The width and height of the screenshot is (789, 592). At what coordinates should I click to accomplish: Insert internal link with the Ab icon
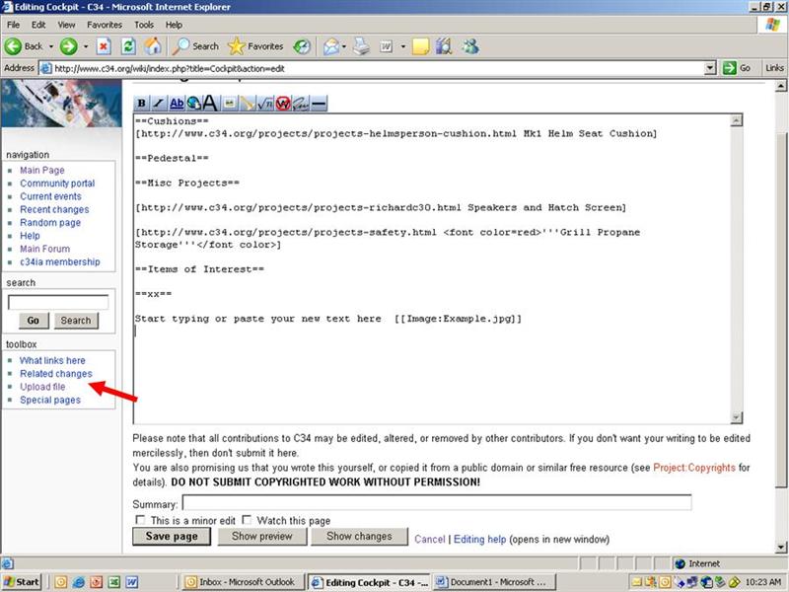(x=177, y=103)
